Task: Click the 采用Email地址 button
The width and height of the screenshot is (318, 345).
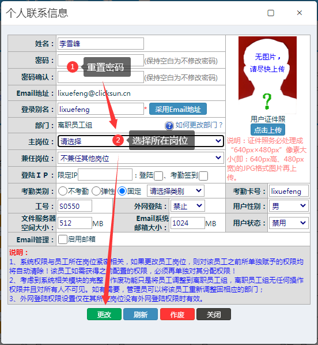Action: tap(178, 109)
